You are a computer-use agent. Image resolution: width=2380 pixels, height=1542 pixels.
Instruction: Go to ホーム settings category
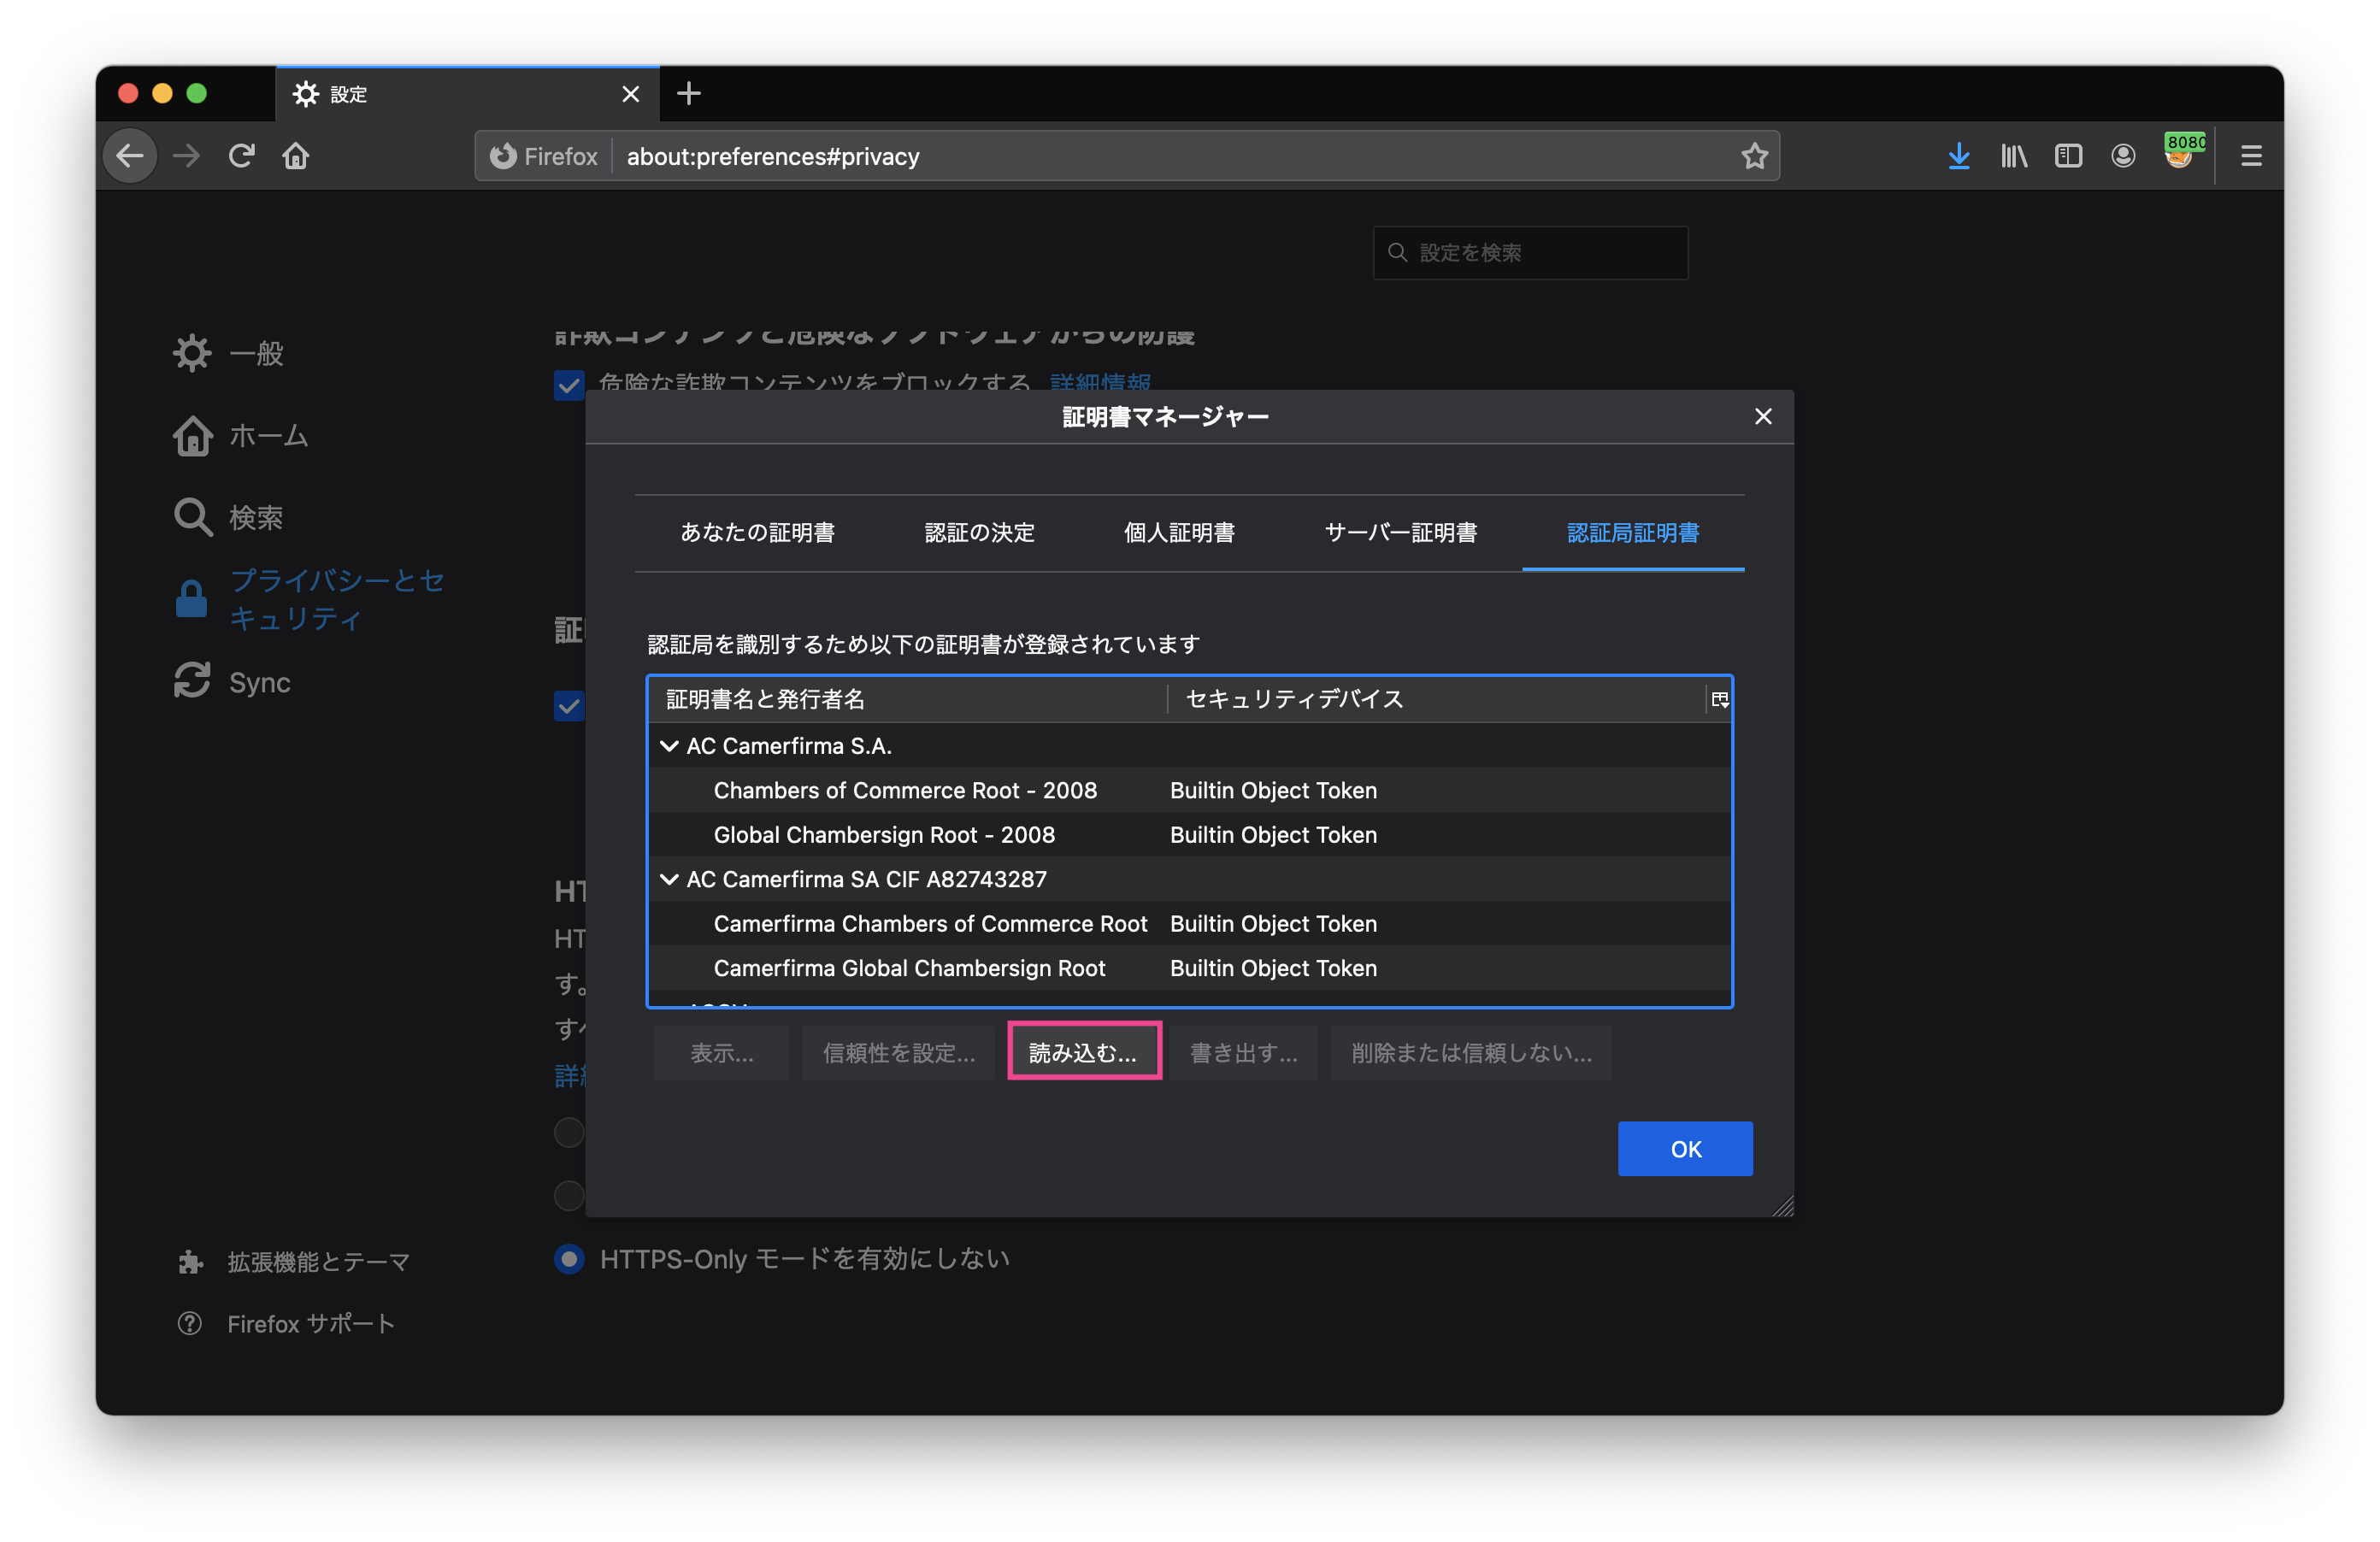240,435
